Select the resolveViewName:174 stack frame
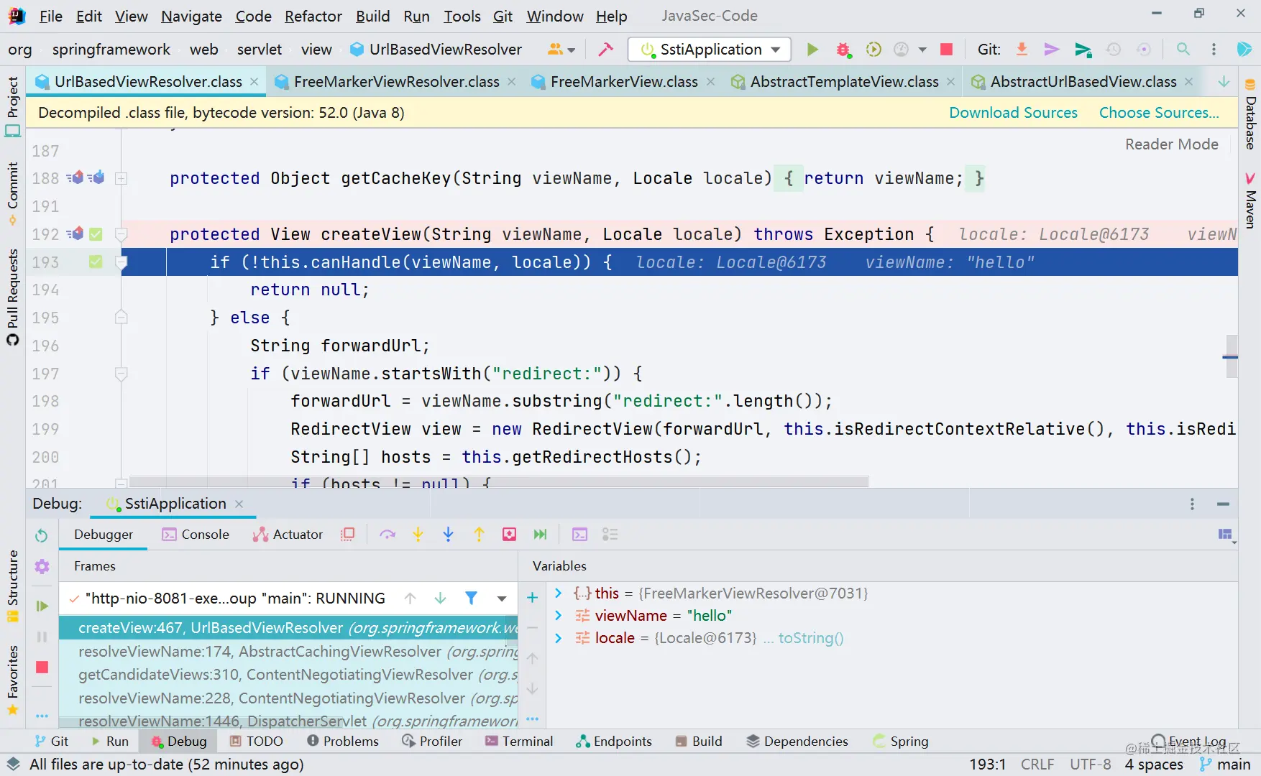 (x=288, y=652)
